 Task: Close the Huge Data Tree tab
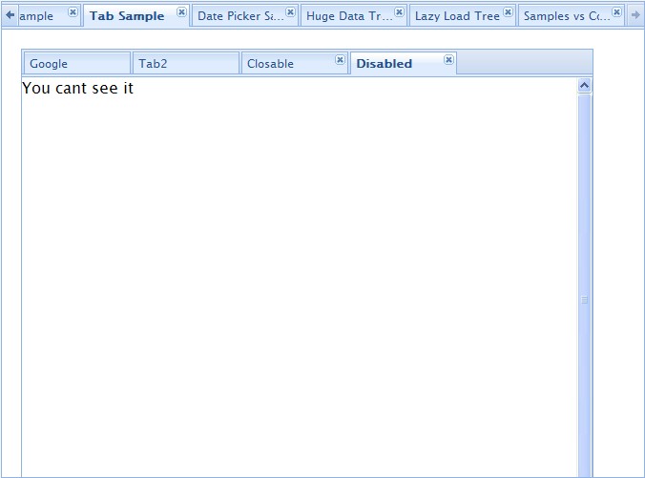click(x=399, y=12)
